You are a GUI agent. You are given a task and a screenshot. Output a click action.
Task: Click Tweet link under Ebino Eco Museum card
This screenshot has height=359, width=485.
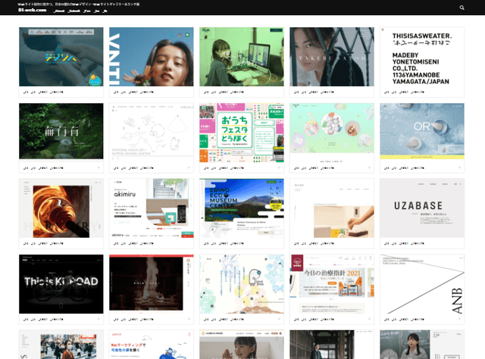click(x=224, y=244)
